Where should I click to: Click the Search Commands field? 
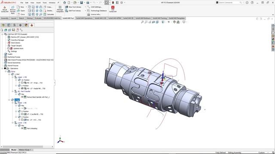[229, 3]
